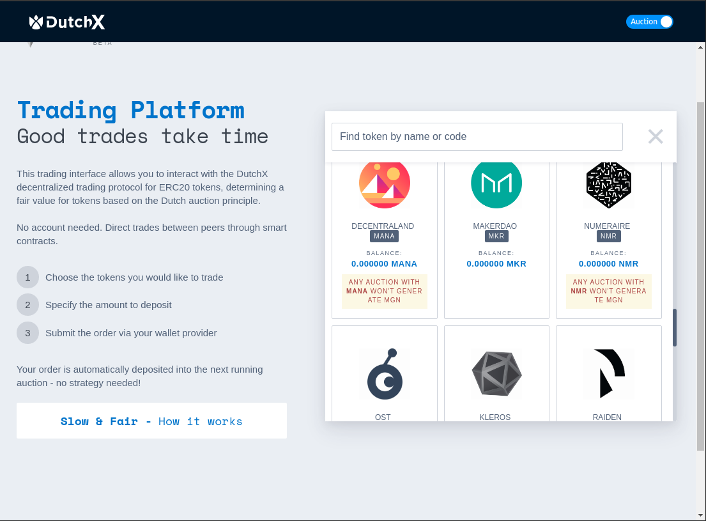
Task: Close the token picker with X
Action: (655, 137)
